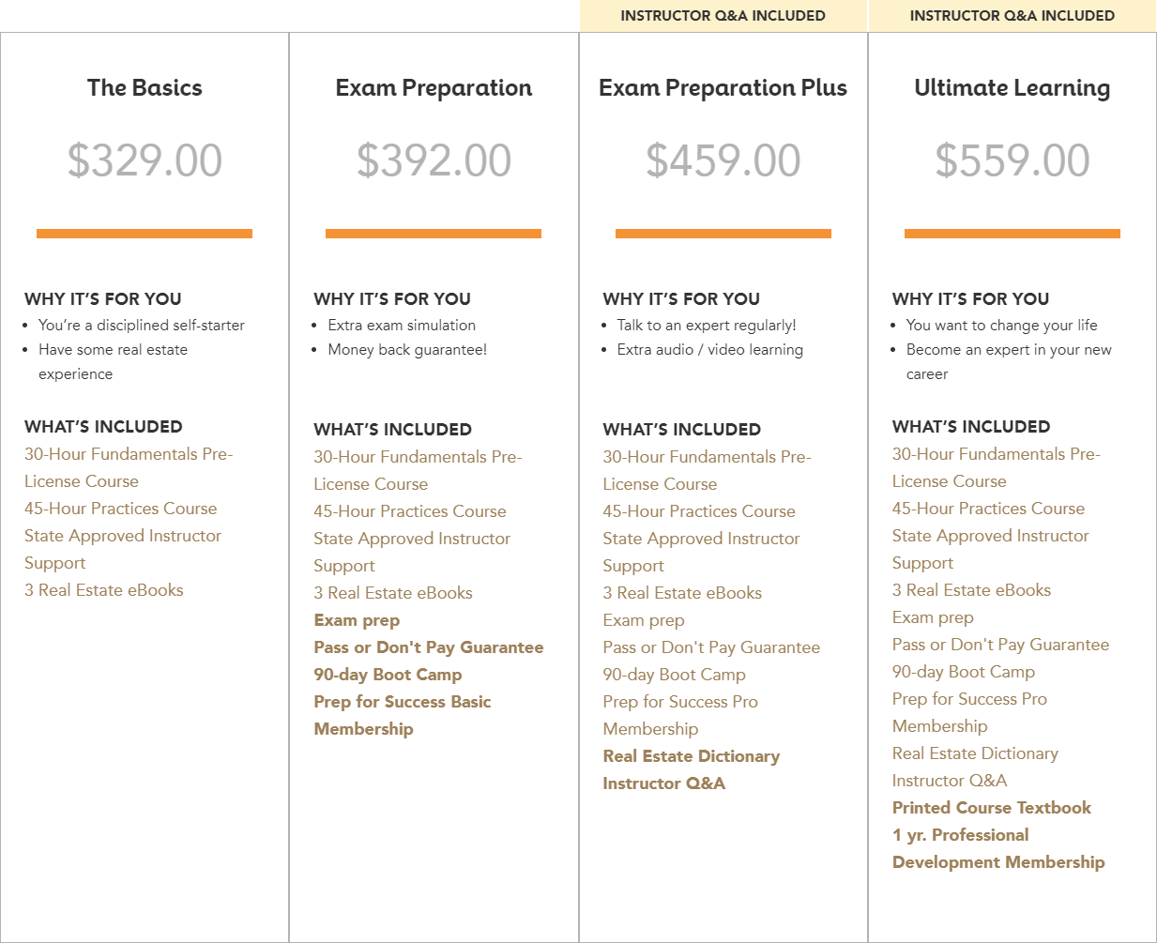
Task: Click bold Real Estate Dictionary item
Action: [691, 756]
